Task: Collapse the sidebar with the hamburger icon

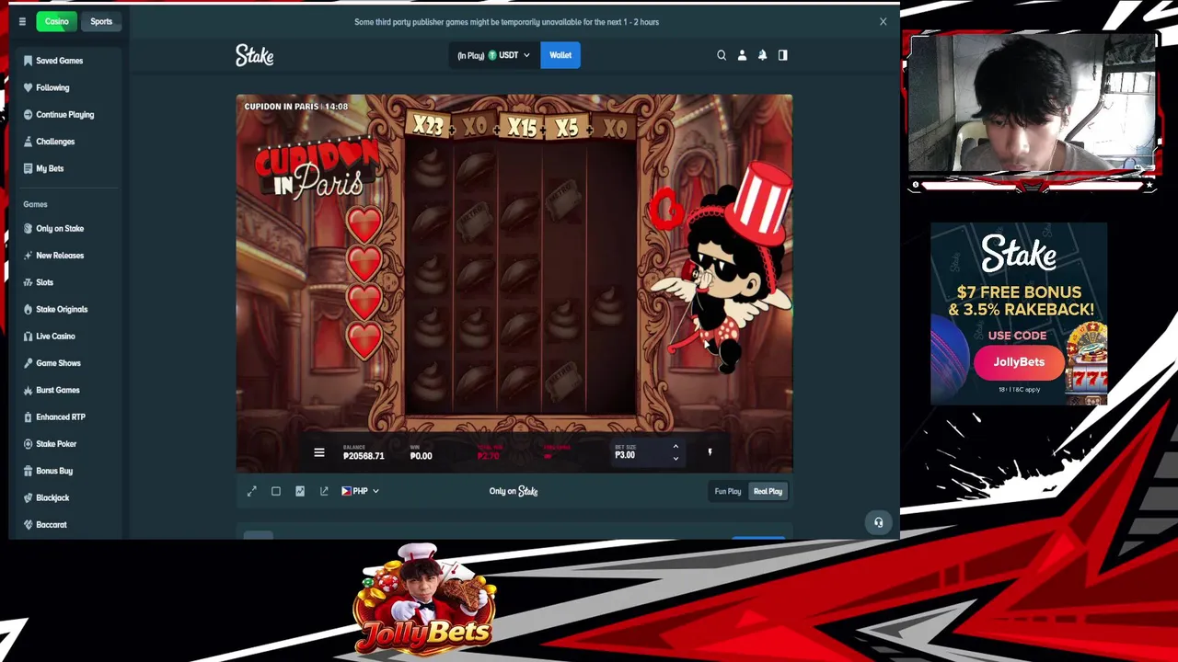Action: (22, 21)
